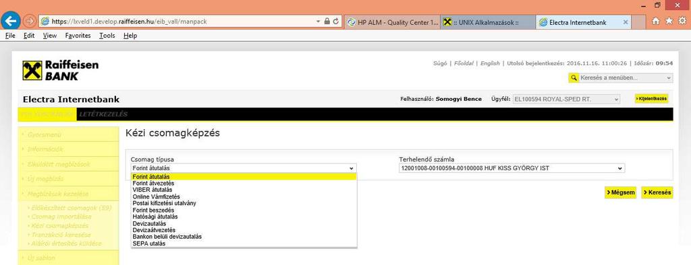This screenshot has height=265, width=691.
Task: Open browser settings gear icon
Action: coord(683,21)
